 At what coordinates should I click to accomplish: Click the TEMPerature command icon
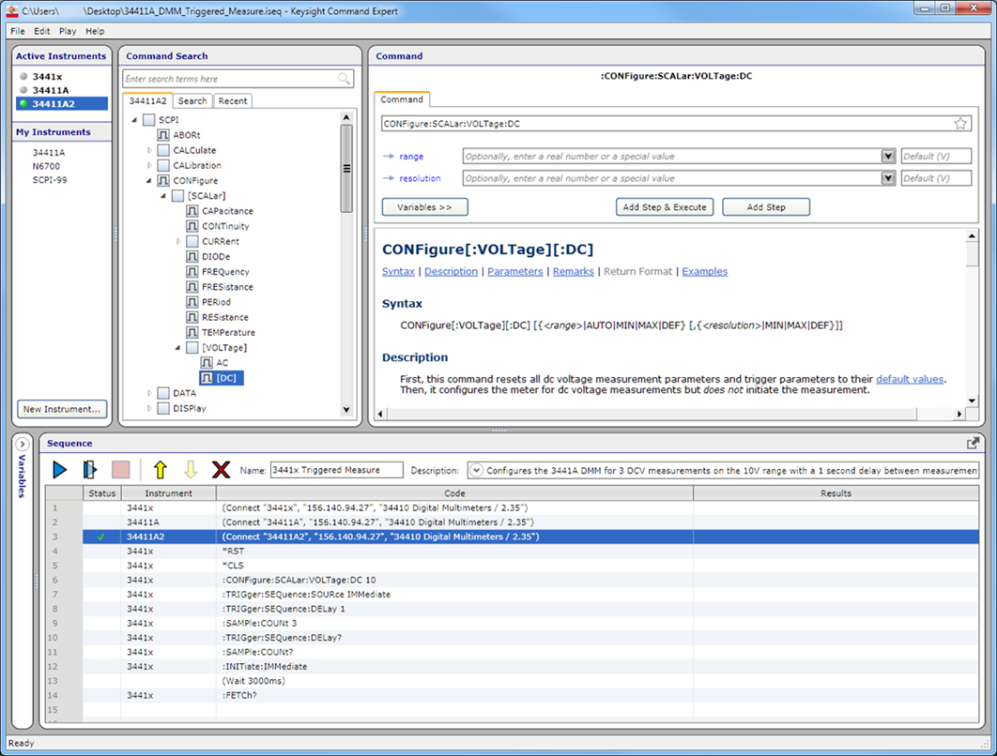[192, 332]
